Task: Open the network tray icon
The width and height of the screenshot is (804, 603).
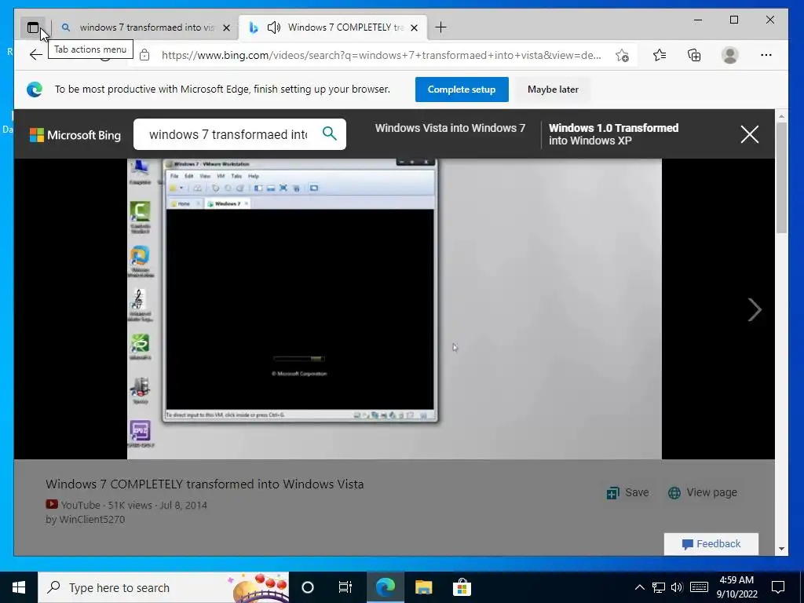Action: [659, 587]
